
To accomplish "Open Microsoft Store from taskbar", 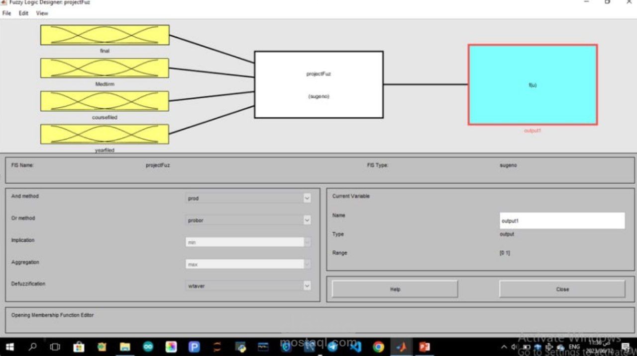I will tap(79, 347).
